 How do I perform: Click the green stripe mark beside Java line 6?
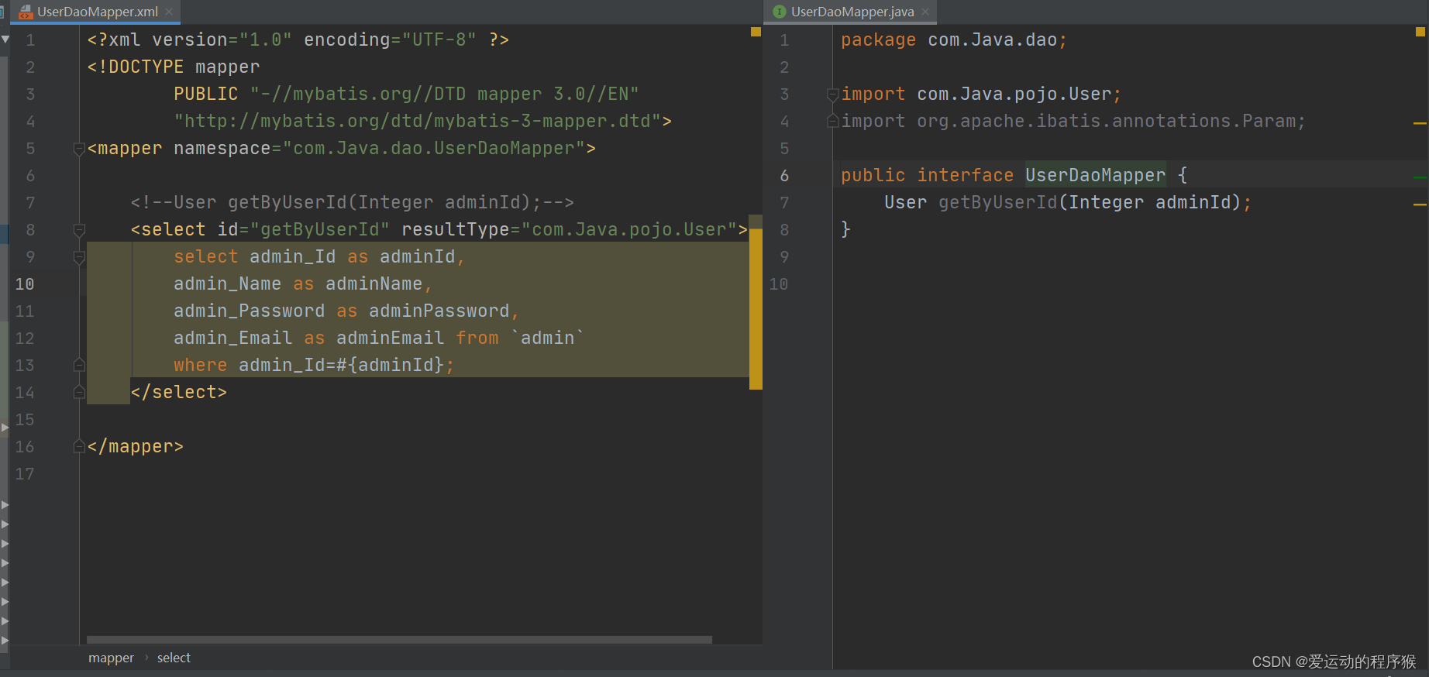coord(1420,177)
